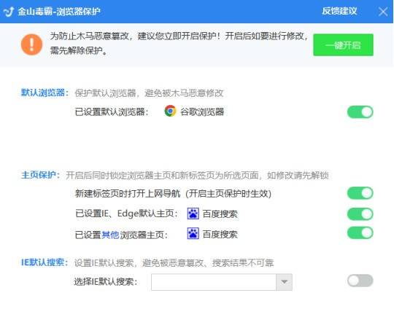Open the 反馈建议 feedback link
This screenshot has width=394, height=325.
point(339,11)
